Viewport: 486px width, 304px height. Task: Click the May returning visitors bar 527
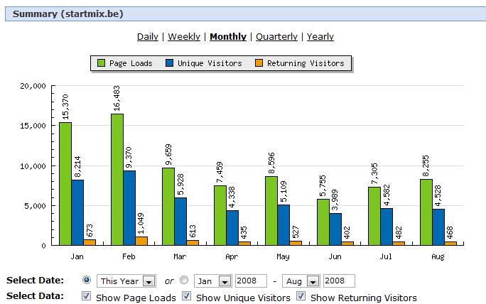[x=296, y=243]
